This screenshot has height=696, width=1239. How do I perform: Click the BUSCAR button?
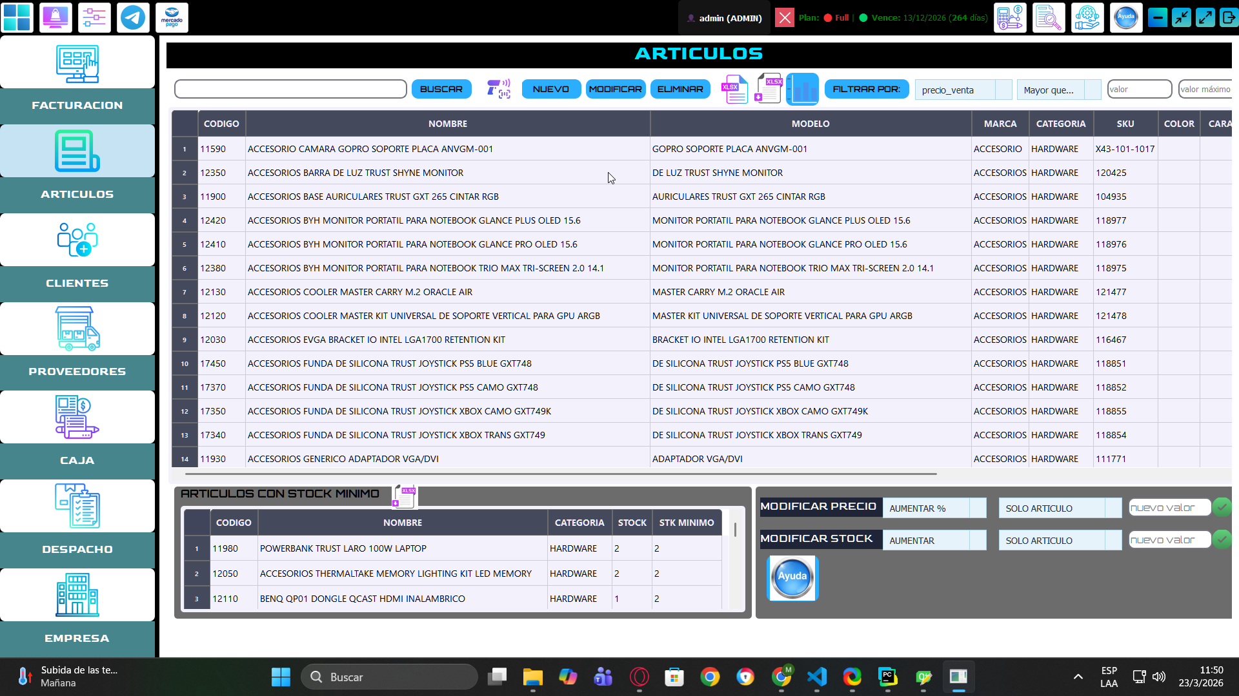pyautogui.click(x=441, y=89)
